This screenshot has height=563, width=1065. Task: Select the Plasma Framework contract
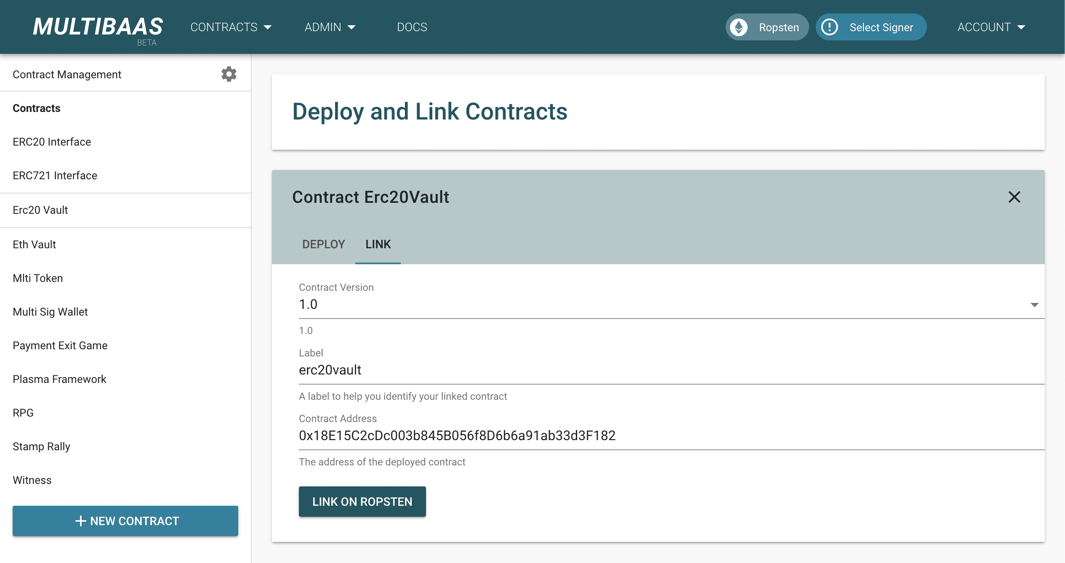(59, 379)
